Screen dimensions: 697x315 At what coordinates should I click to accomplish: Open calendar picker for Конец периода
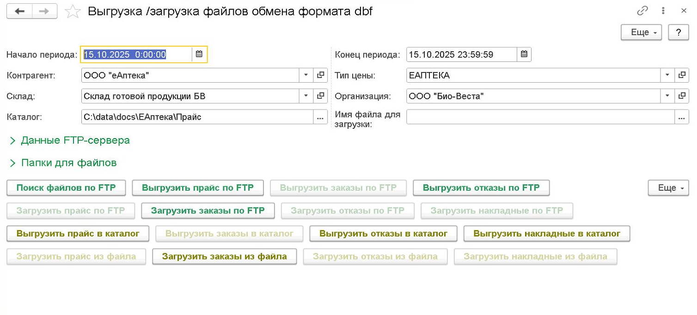click(524, 54)
